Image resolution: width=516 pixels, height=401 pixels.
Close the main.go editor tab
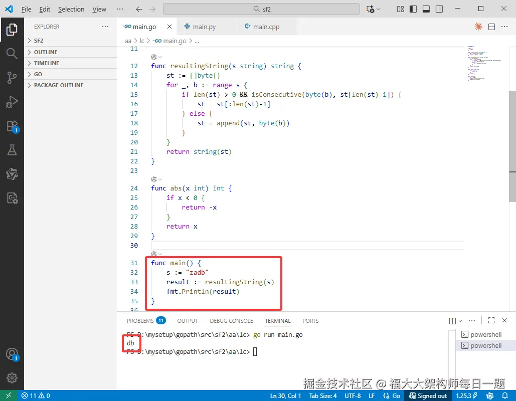[169, 27]
